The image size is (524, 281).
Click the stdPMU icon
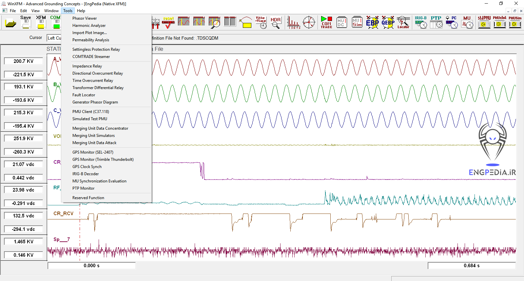pyautogui.click(x=484, y=22)
